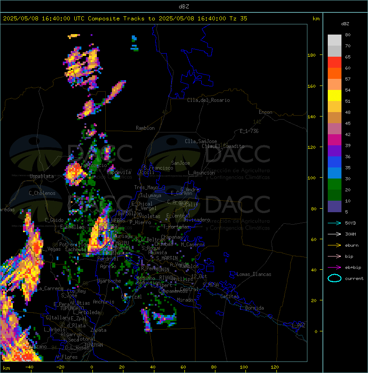Click the 'C_Chilenos' map label
This screenshot has width=368, height=373.
tap(42, 193)
